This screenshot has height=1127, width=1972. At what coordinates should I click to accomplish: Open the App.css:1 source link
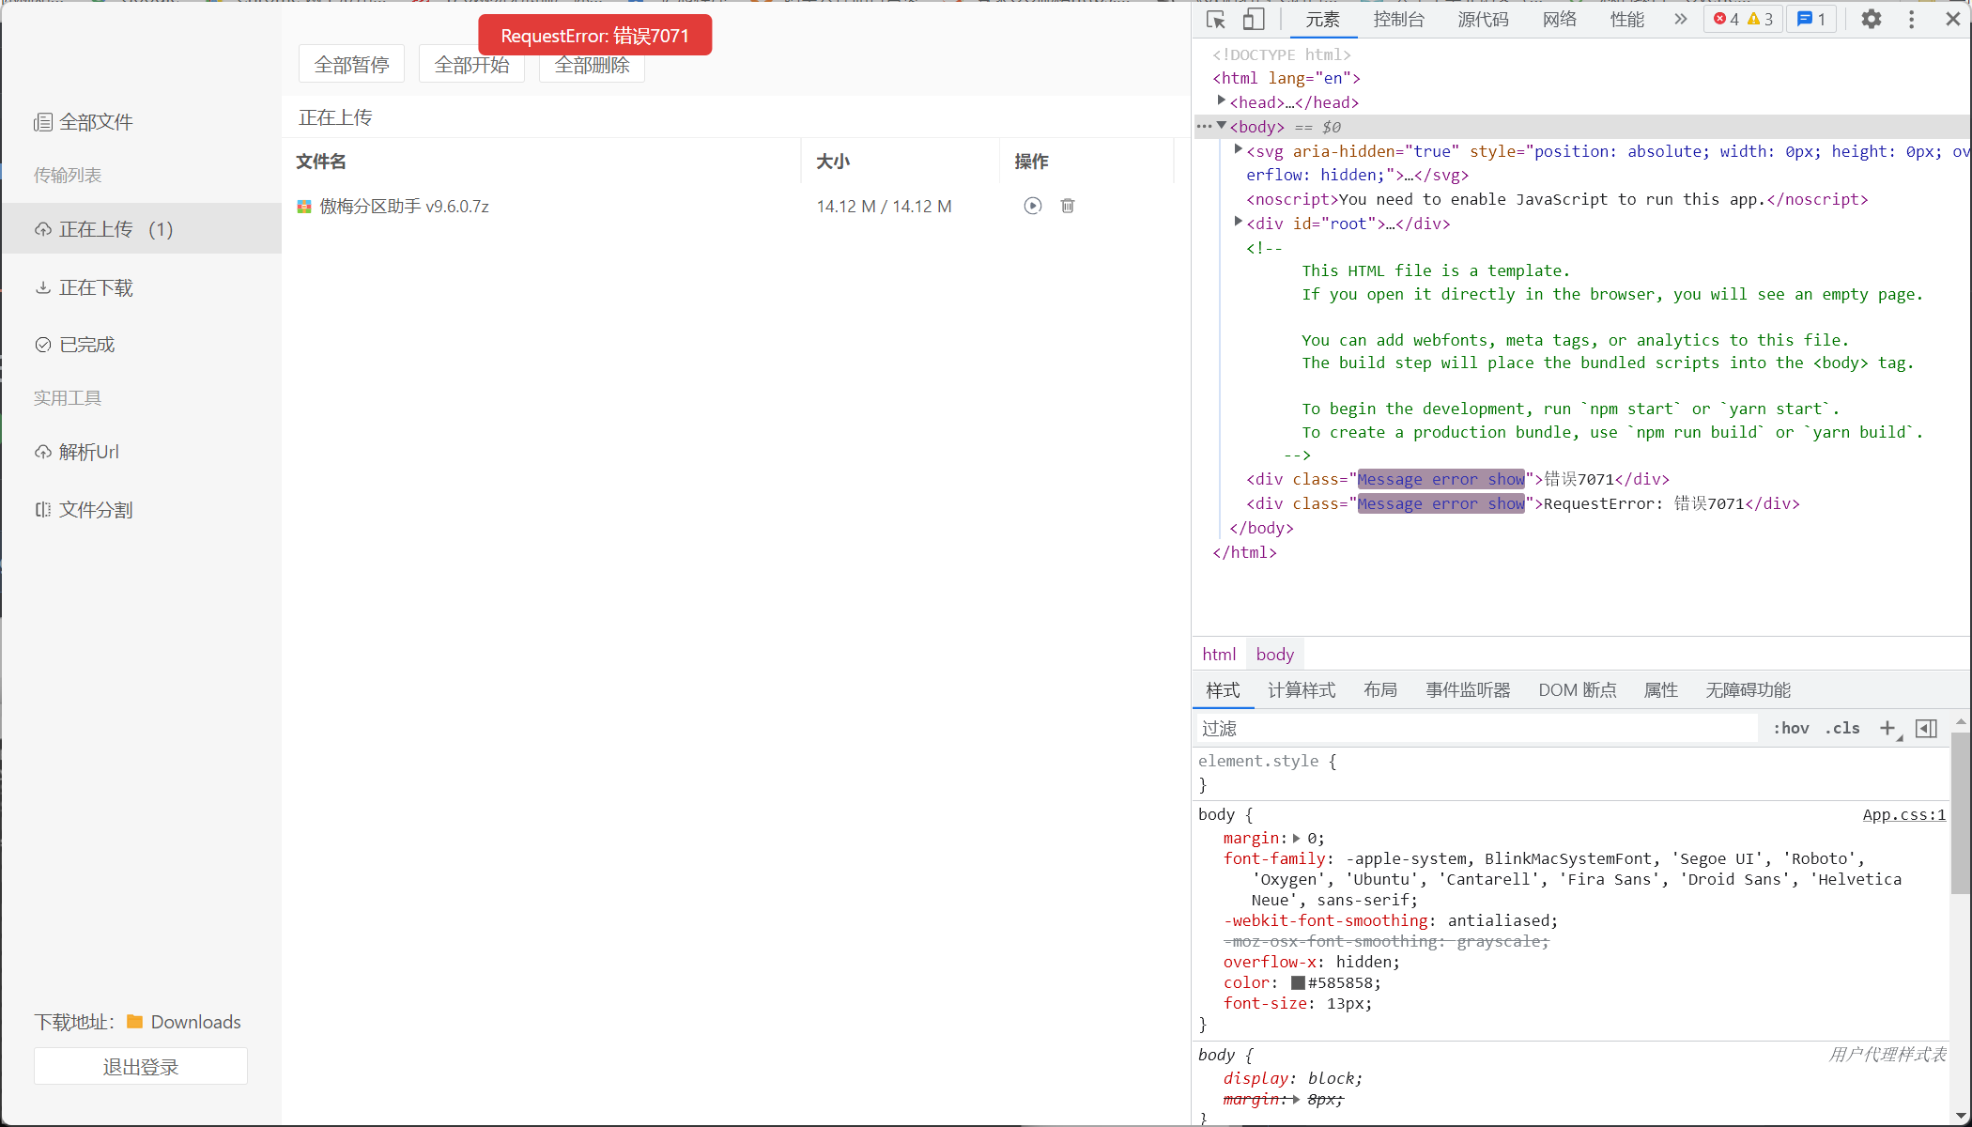1903,814
